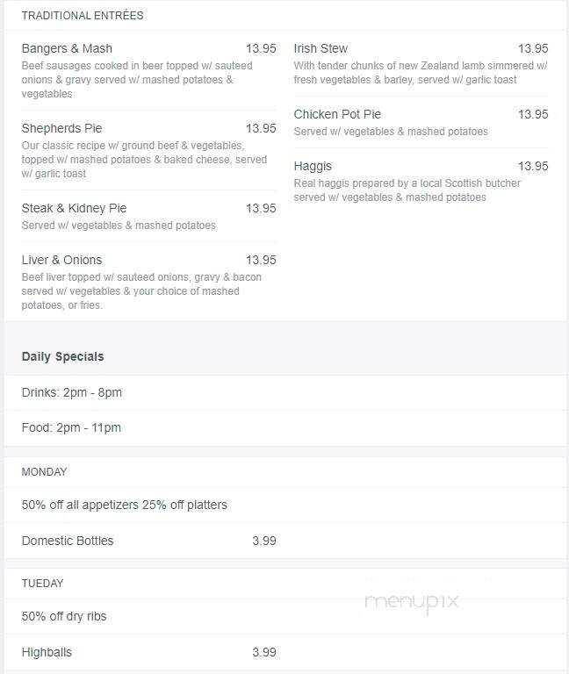Select the 50% off dry ribs special
Viewport: 569px width, 674px height.
click(63, 616)
